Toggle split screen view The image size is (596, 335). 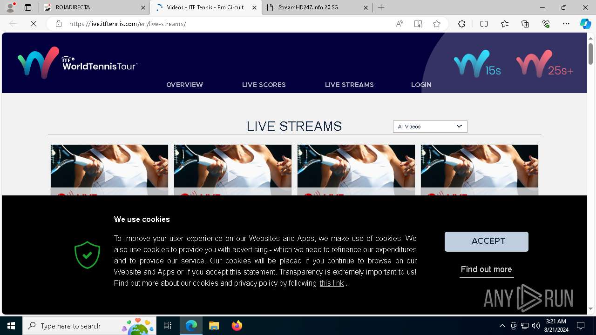click(484, 24)
